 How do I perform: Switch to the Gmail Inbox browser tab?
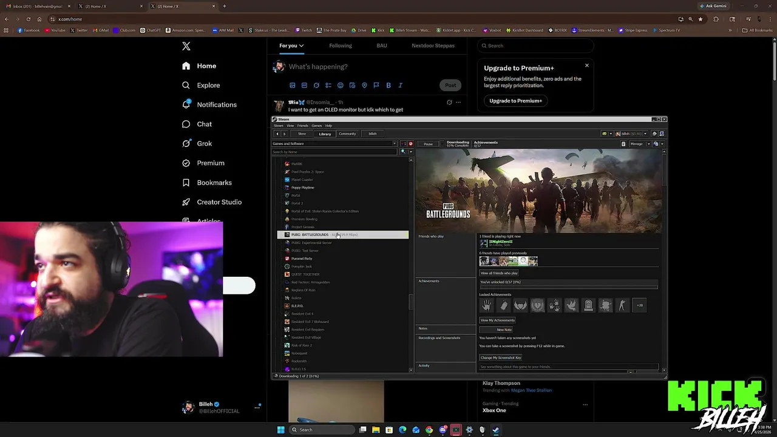tap(38, 6)
